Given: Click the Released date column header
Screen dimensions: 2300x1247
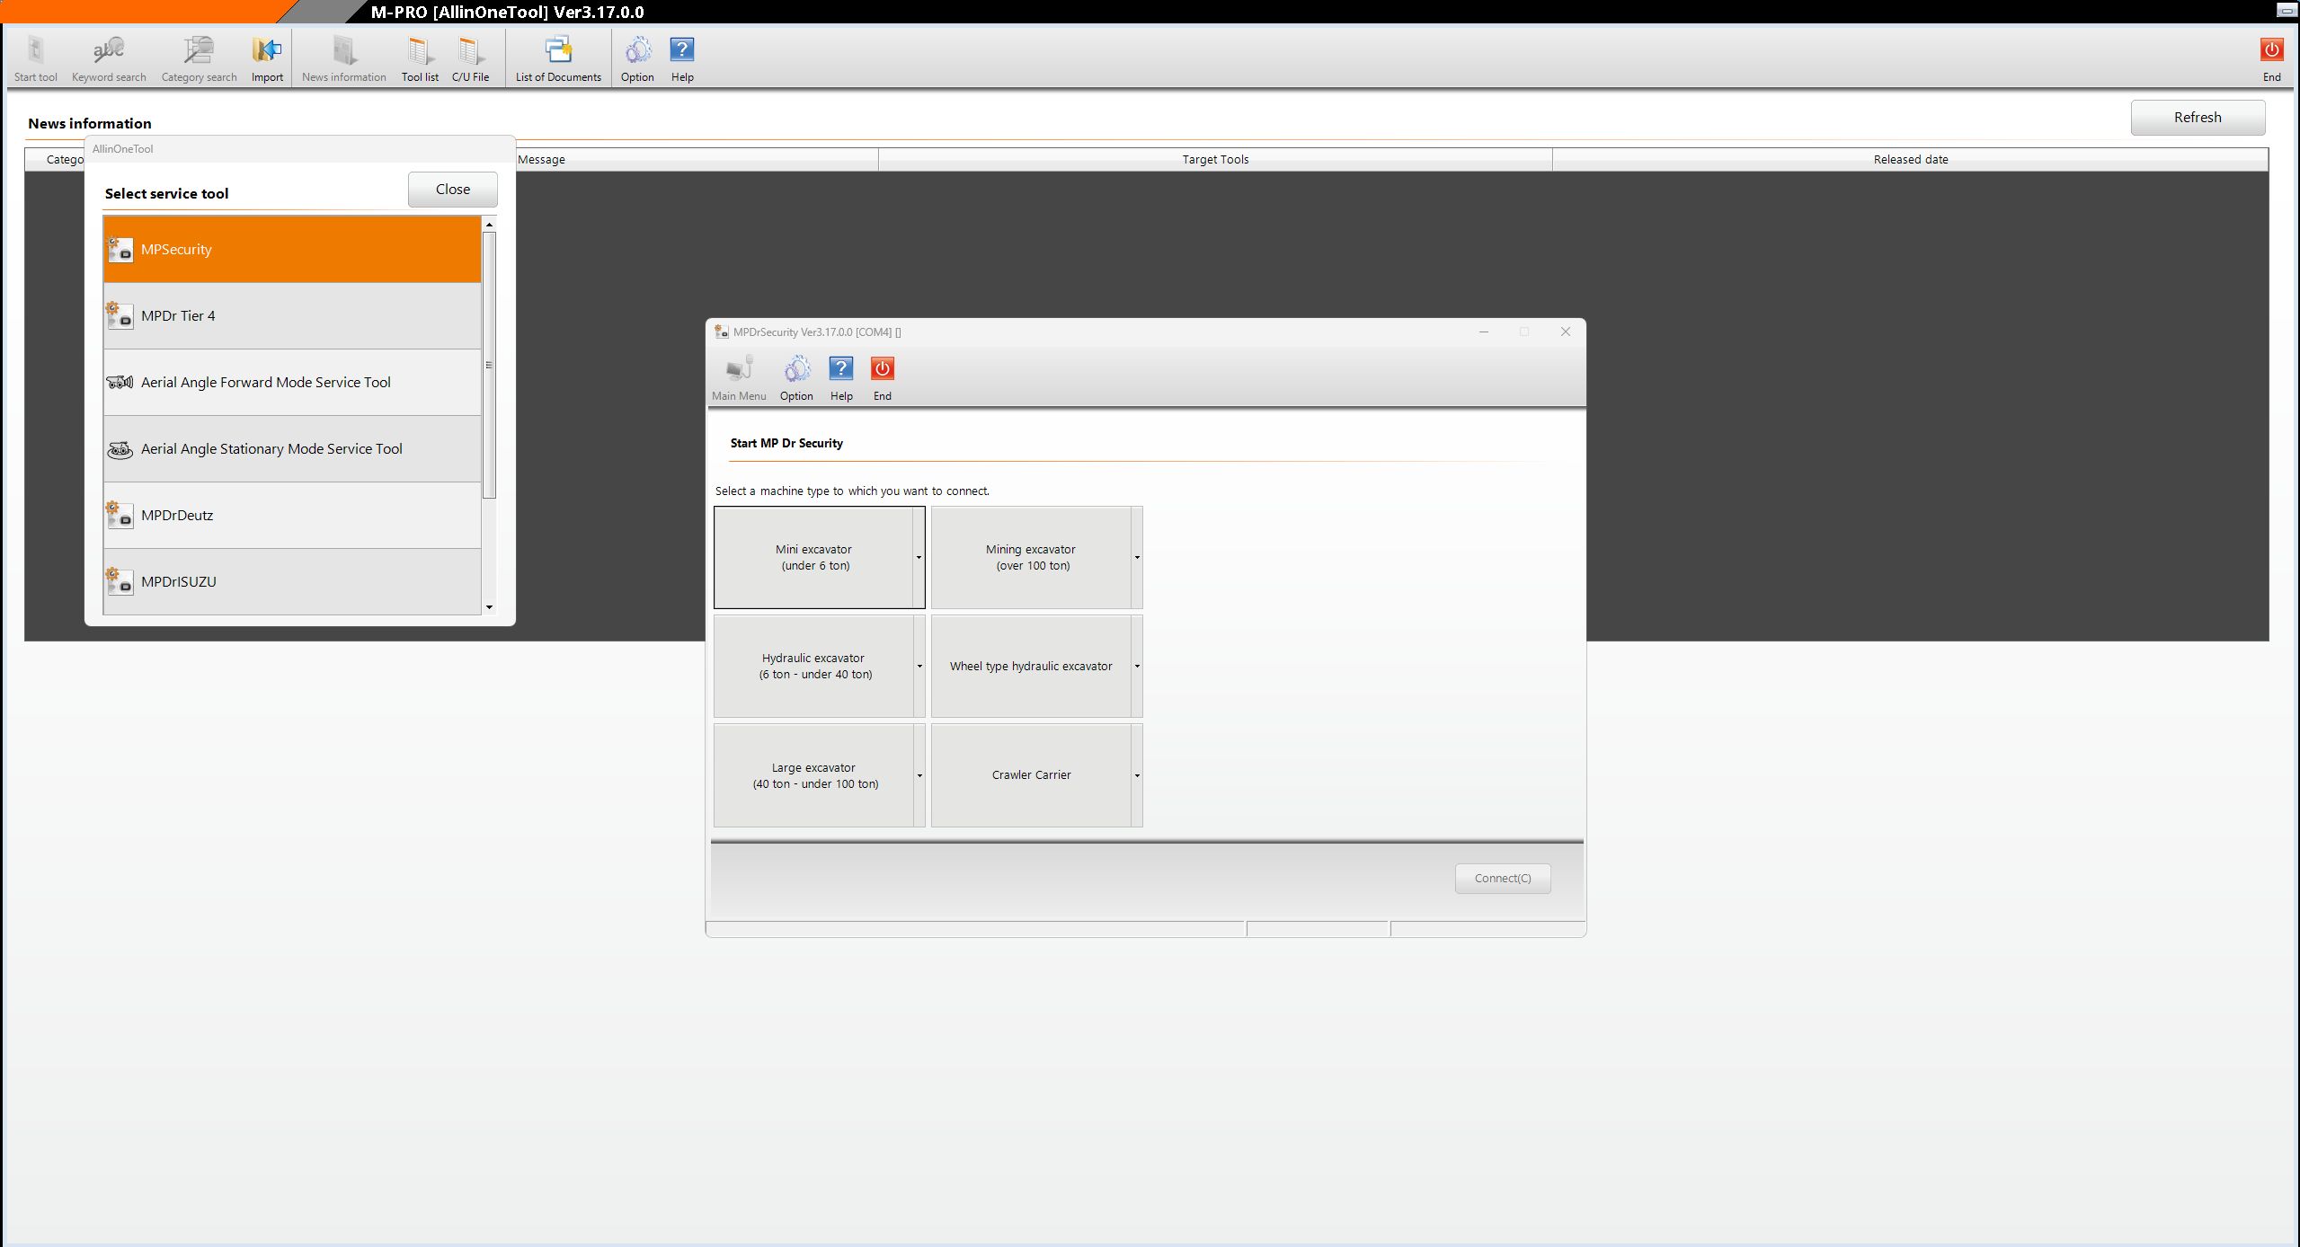Looking at the screenshot, I should click(x=1911, y=160).
